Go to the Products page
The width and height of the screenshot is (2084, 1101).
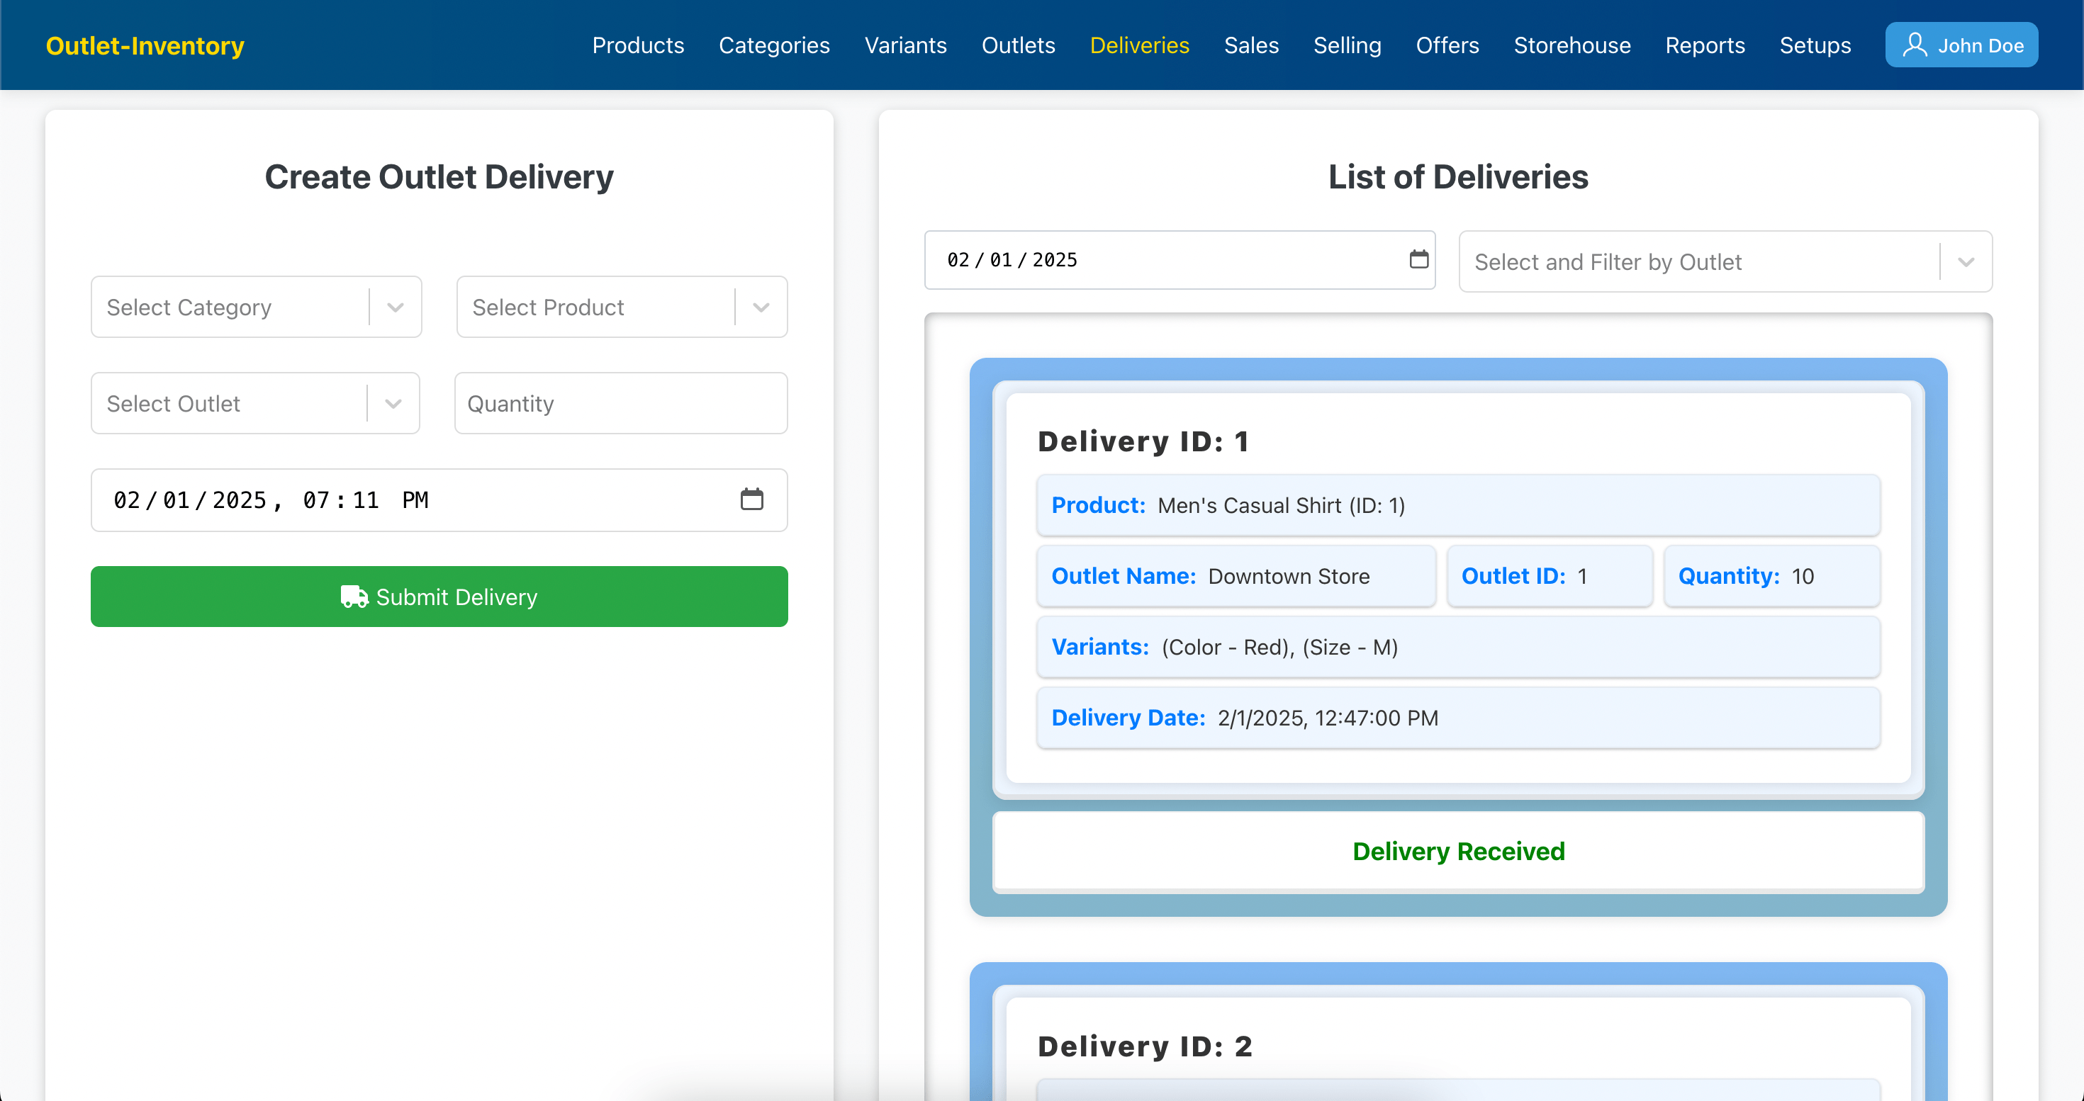[637, 45]
